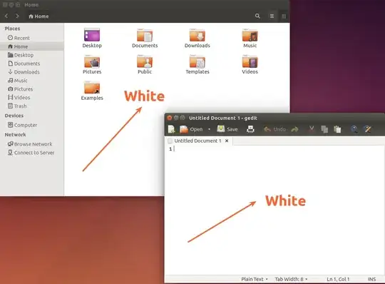Select the Untitled Document 1 tab
Image resolution: width=385 pixels, height=284 pixels.
pos(198,141)
